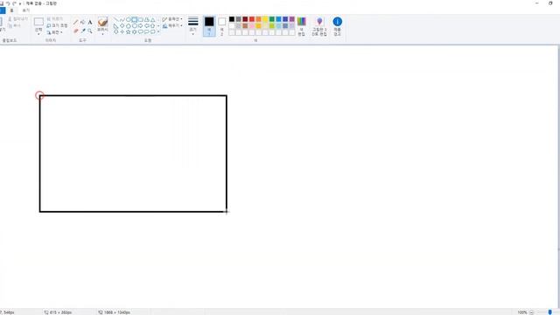Image resolution: width=560 pixels, height=315 pixels.
Task: Pick the purple palette swatch
Action: (x=291, y=19)
